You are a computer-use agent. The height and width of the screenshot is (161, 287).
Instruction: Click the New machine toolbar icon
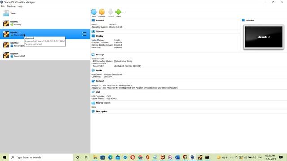94,12
